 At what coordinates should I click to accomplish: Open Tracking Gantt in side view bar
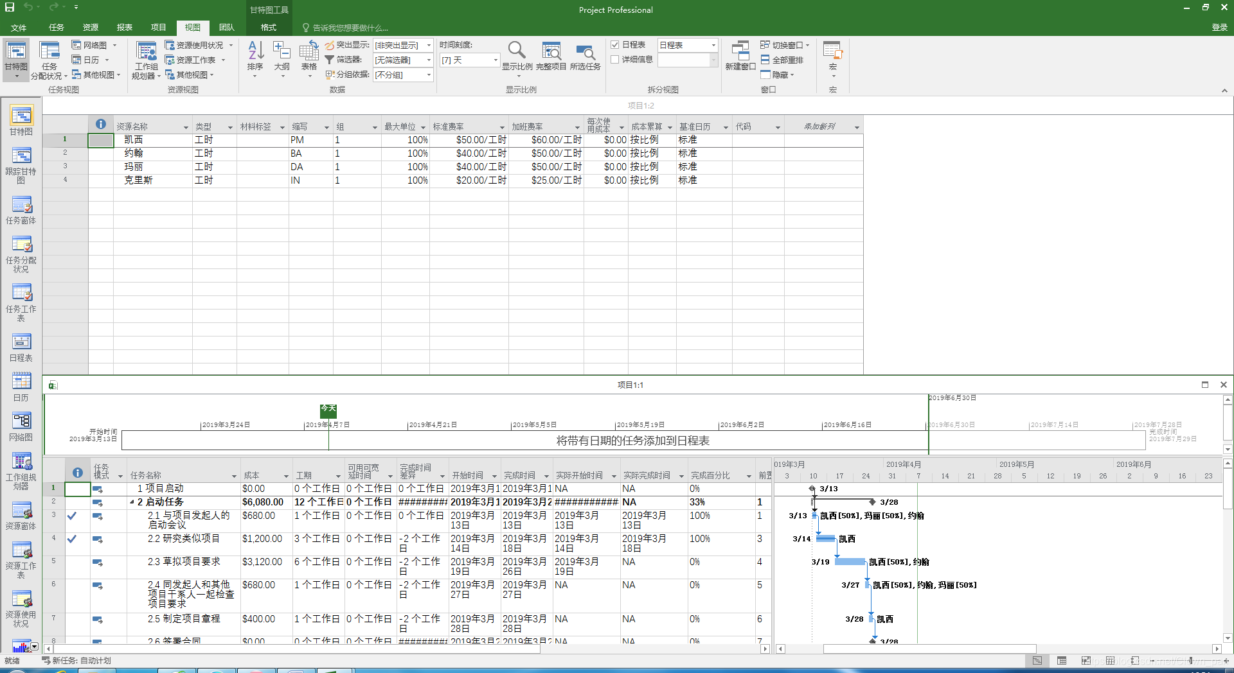(x=21, y=165)
